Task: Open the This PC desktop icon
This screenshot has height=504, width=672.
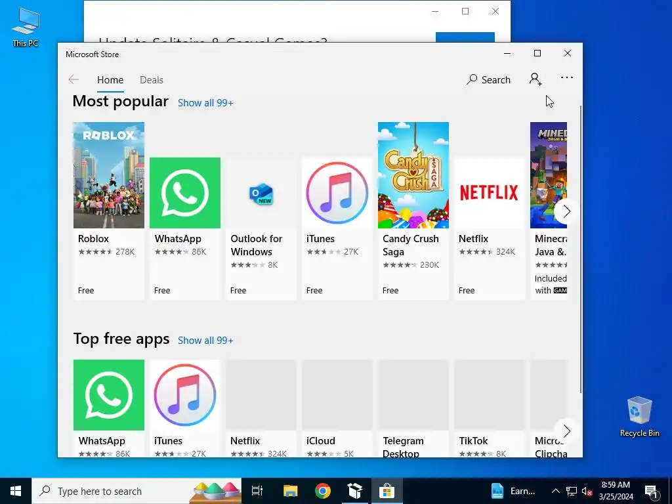Action: click(26, 28)
